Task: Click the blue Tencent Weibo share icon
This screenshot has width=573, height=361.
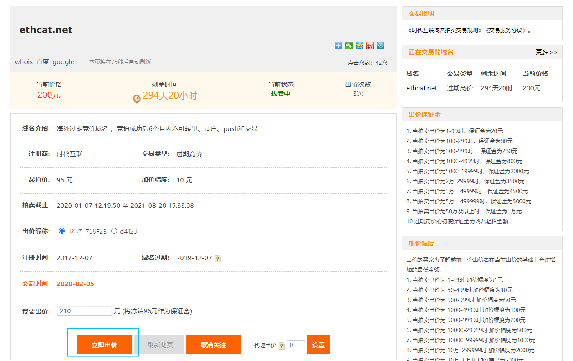Action: pyautogui.click(x=380, y=46)
